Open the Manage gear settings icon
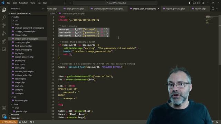The width and height of the screenshot is (221, 124). [x=4, y=116]
